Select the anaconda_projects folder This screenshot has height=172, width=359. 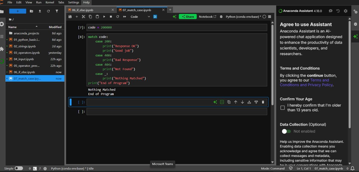pyautogui.click(x=35, y=33)
